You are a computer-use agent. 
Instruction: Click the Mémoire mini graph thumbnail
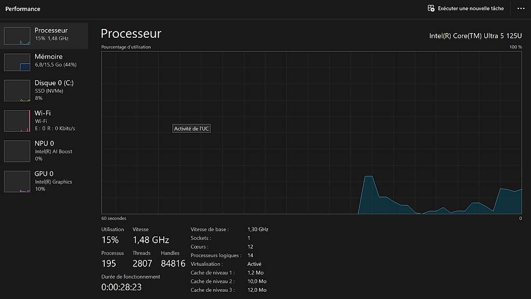pyautogui.click(x=18, y=62)
